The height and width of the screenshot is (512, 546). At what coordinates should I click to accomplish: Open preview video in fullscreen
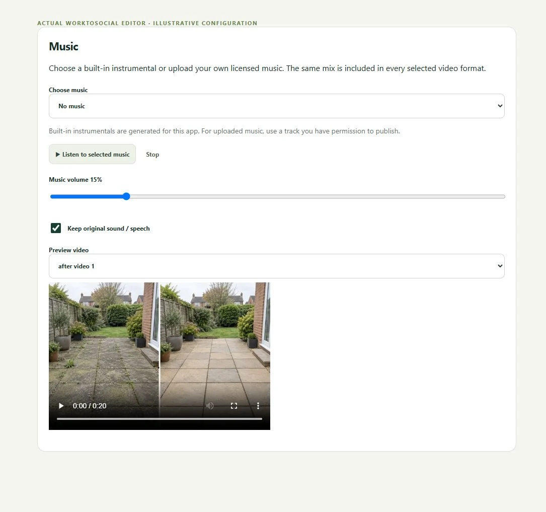coord(234,406)
